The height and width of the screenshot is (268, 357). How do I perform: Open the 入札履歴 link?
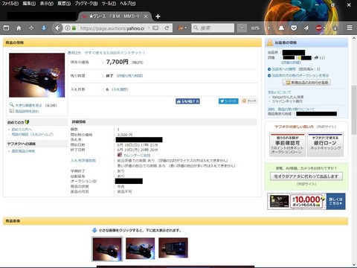click(120, 89)
